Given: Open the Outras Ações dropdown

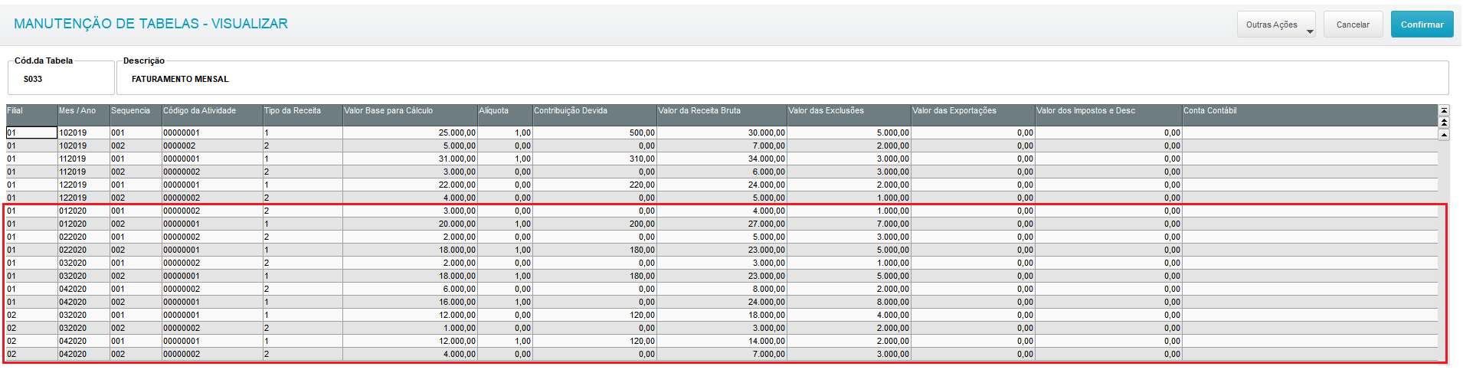Looking at the screenshot, I should (1276, 25).
